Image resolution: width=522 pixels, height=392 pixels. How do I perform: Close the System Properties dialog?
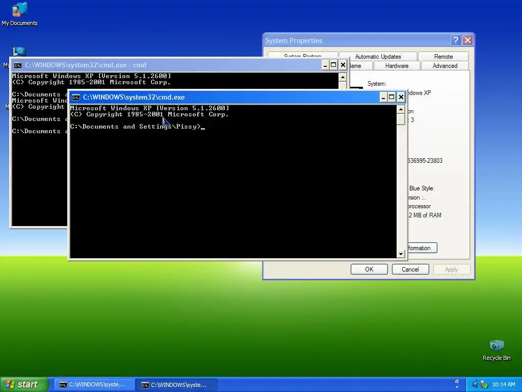[x=468, y=40]
